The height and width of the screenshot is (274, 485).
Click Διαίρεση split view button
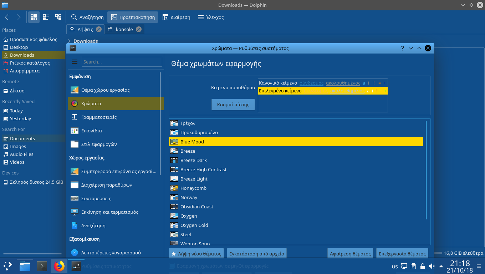177,17
